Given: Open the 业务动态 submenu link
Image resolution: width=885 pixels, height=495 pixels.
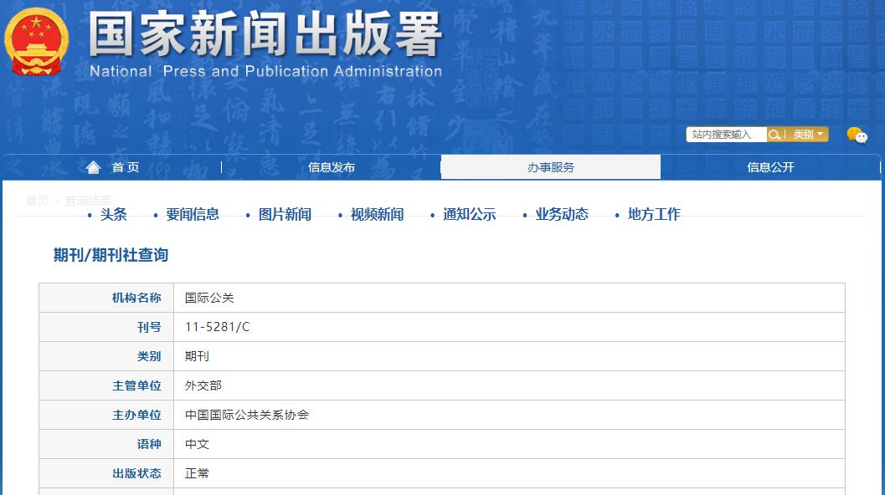Looking at the screenshot, I should click(x=562, y=214).
